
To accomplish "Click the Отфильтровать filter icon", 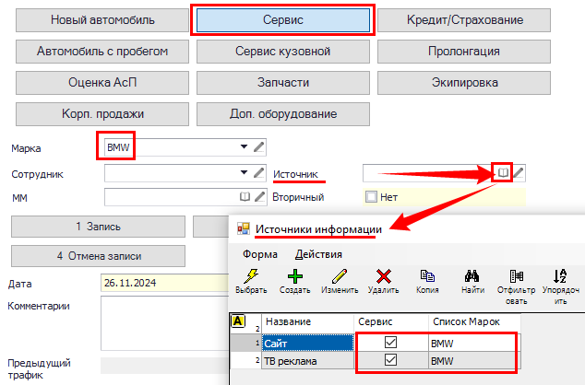I will pyautogui.click(x=517, y=275).
